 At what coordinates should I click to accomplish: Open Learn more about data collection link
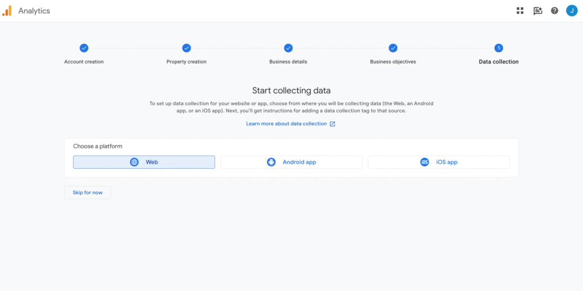(x=286, y=124)
